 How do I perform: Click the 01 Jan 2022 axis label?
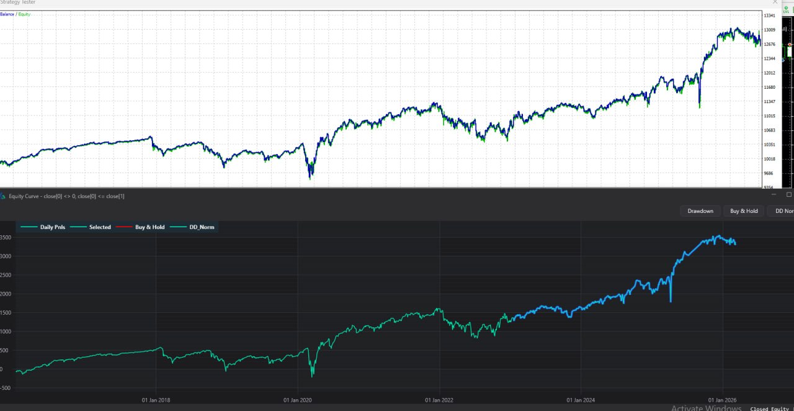(x=439, y=400)
